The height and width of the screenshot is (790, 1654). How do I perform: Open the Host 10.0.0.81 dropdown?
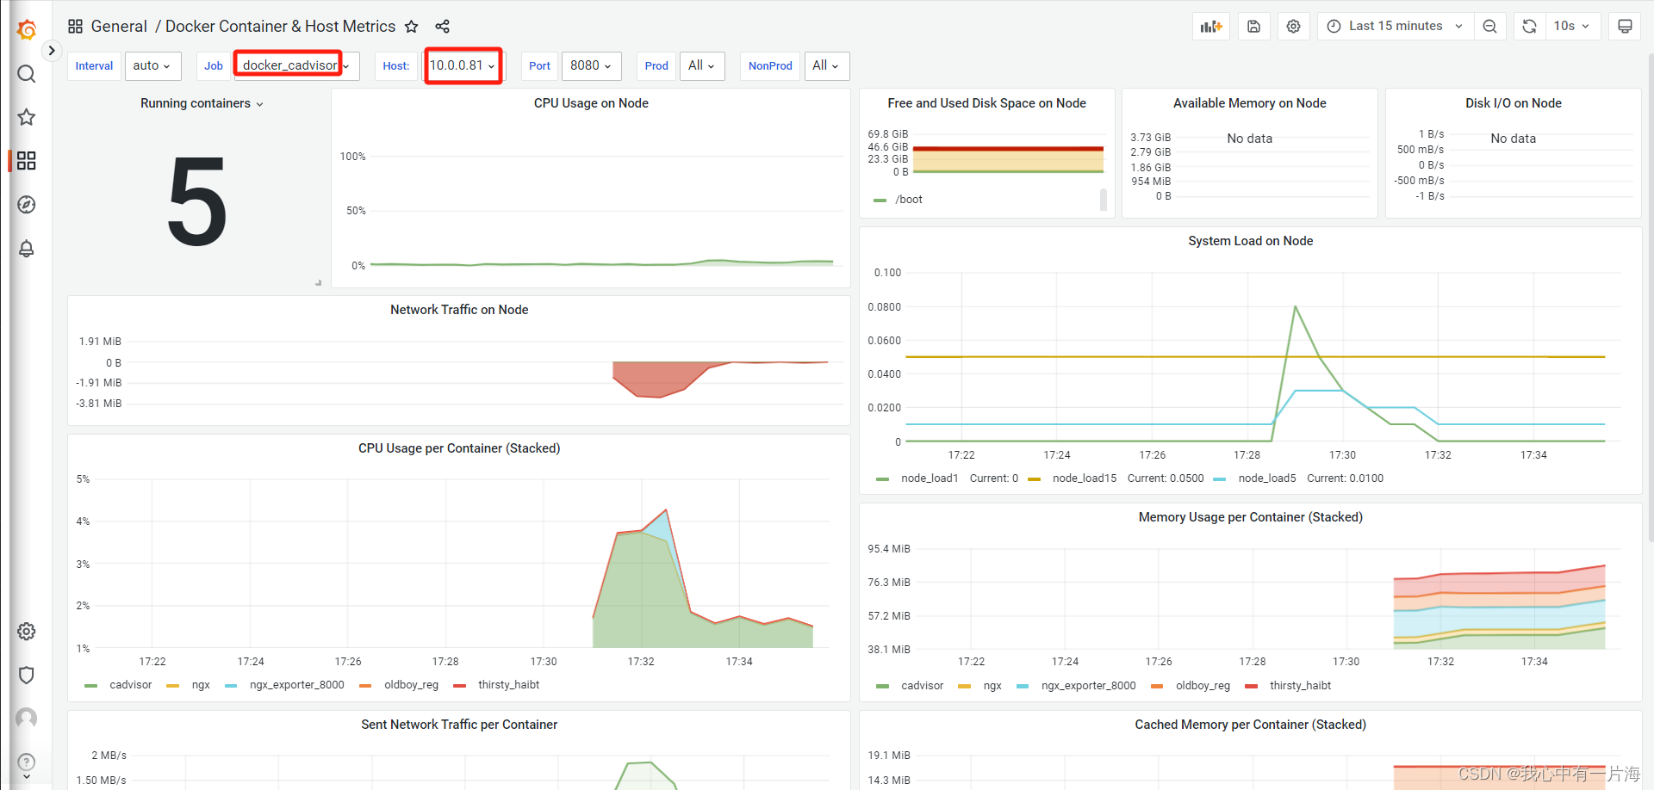coord(463,66)
